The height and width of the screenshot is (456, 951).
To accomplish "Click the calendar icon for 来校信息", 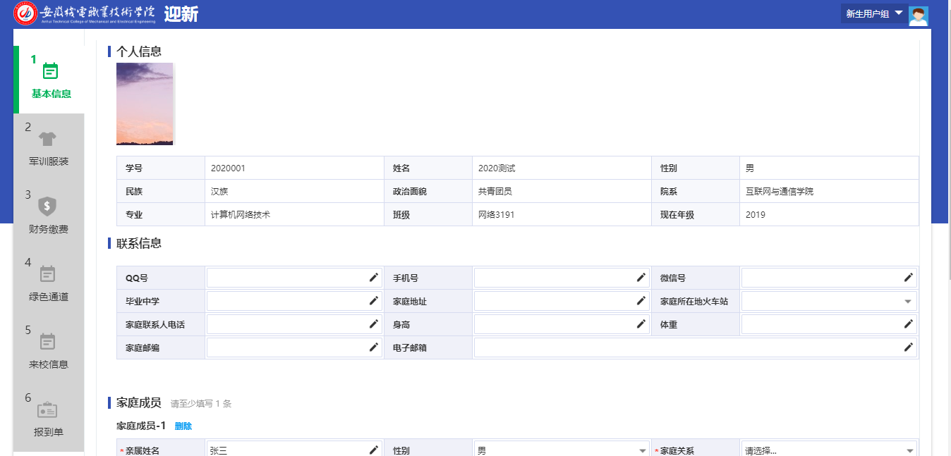I will point(47,341).
